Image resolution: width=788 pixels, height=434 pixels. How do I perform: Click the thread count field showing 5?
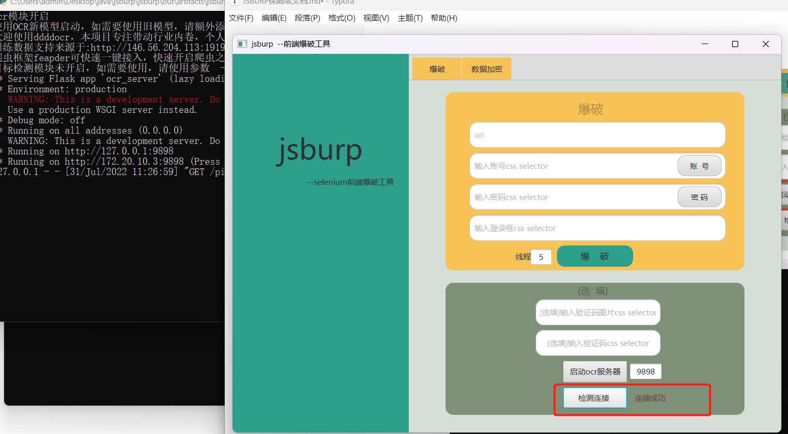click(x=541, y=257)
